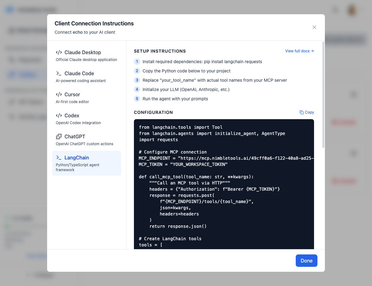The height and width of the screenshot is (286, 372).
Task: Click step 1 install dependencies text
Action: 202,62
